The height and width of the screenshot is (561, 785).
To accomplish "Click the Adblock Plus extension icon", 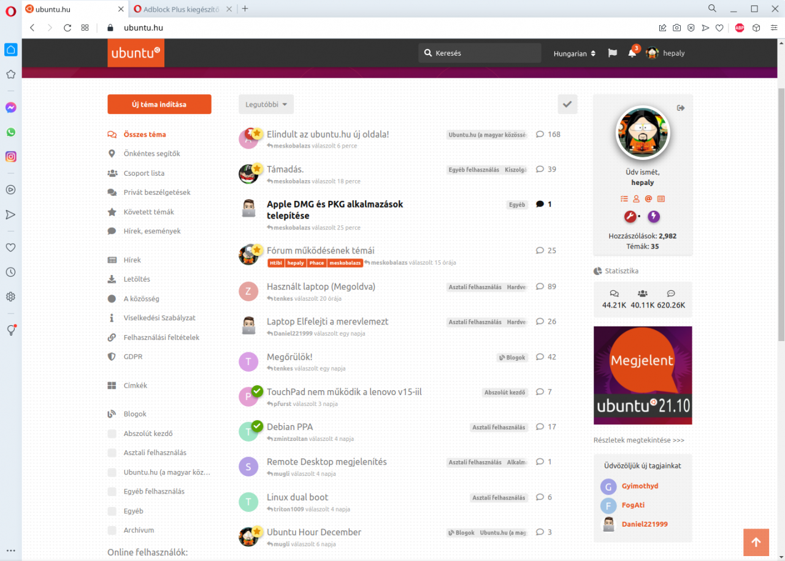I will 740,28.
